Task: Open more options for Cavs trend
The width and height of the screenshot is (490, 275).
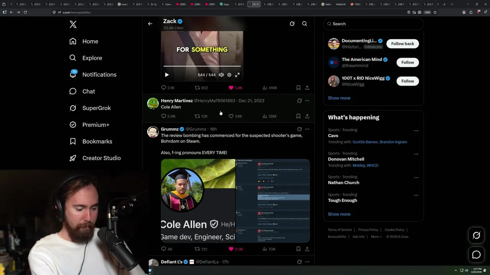Action: pos(416,130)
